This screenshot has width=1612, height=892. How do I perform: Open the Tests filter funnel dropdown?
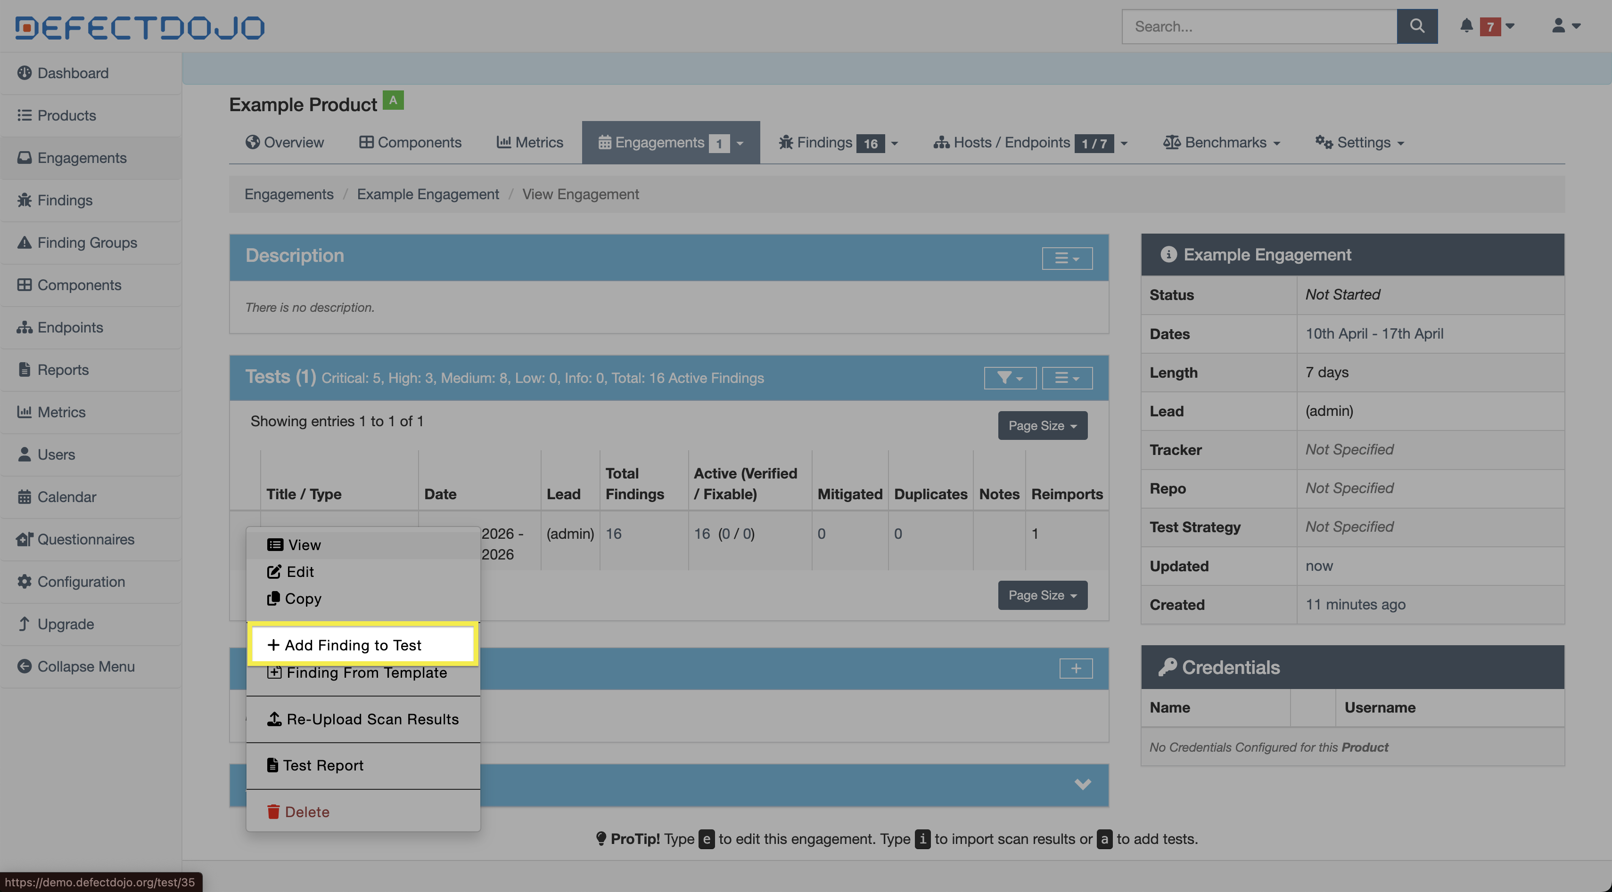1009,378
